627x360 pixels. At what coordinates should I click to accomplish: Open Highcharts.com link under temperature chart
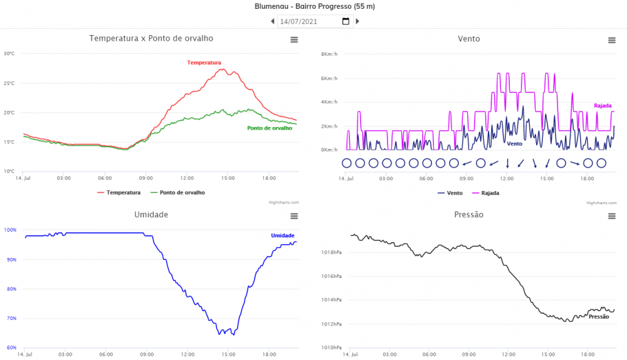click(x=283, y=202)
